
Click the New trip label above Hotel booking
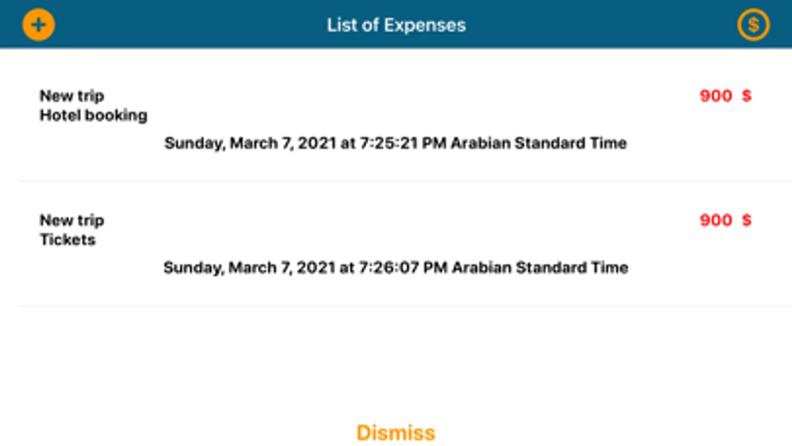(72, 96)
